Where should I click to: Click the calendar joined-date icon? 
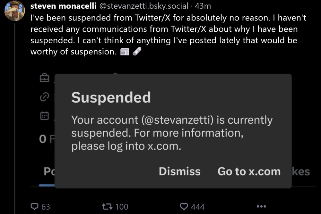tap(44, 116)
